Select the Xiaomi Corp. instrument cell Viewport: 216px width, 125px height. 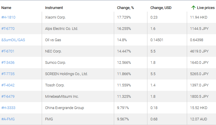point(55,17)
